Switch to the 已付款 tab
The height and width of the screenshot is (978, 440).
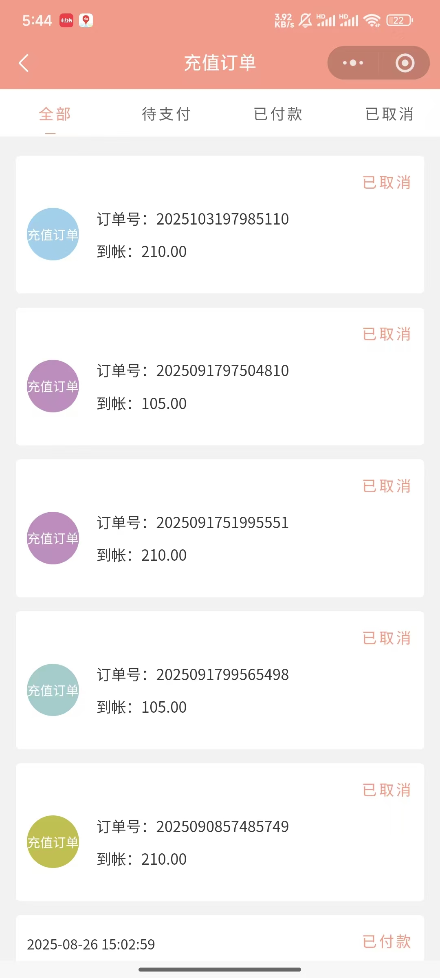[x=278, y=114]
